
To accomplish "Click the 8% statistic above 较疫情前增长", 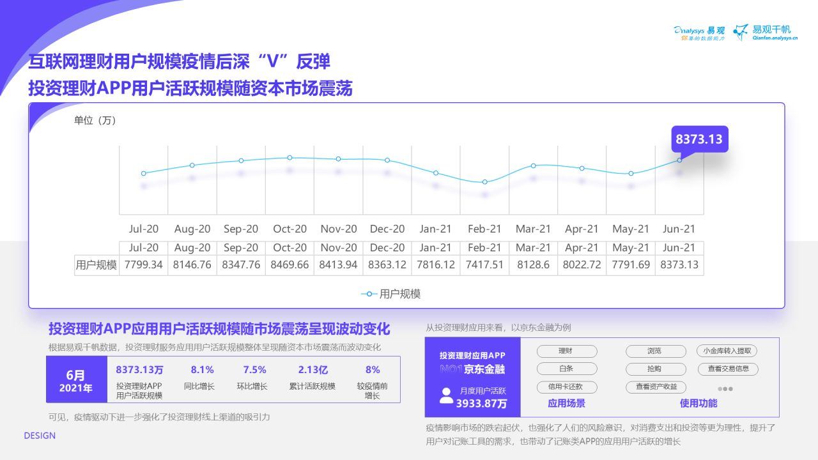I will (x=373, y=370).
